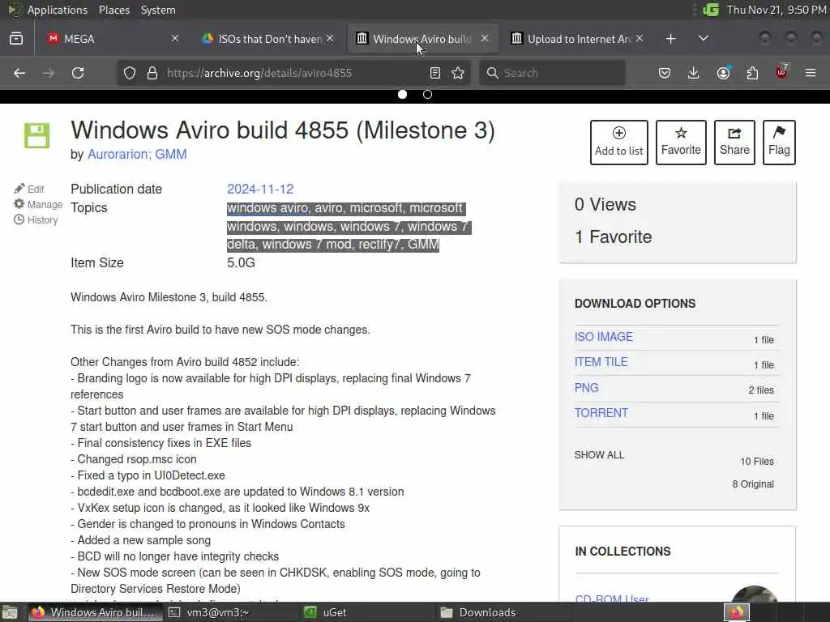The image size is (830, 622).
Task: Click the padlock site security icon
Action: [152, 73]
